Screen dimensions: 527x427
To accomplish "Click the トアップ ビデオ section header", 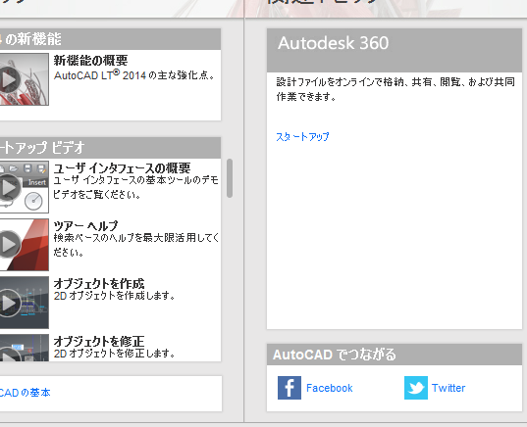I will point(110,148).
